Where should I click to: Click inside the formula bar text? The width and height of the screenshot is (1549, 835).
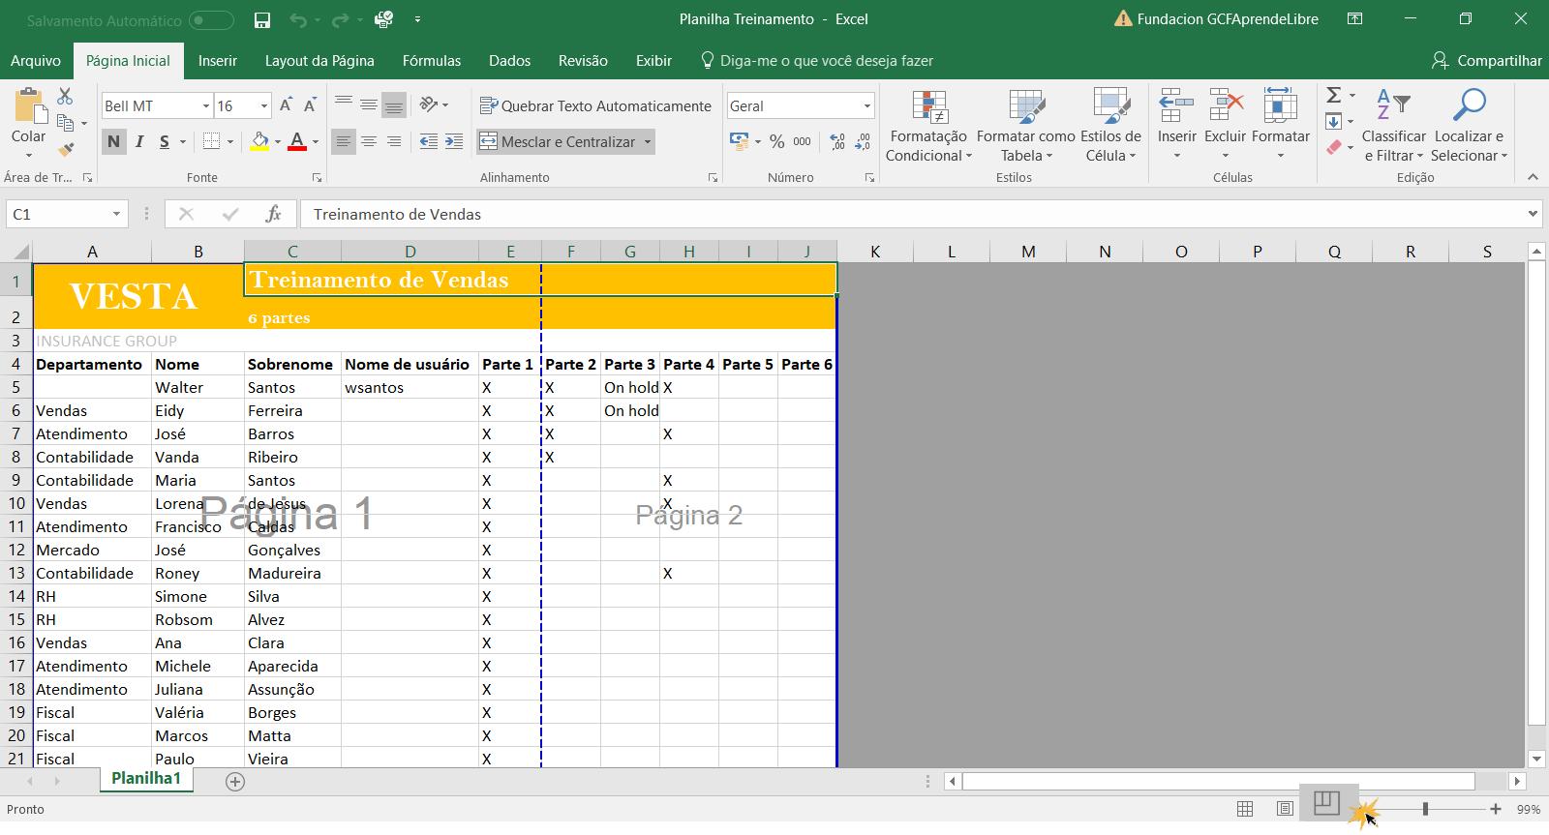click(397, 214)
